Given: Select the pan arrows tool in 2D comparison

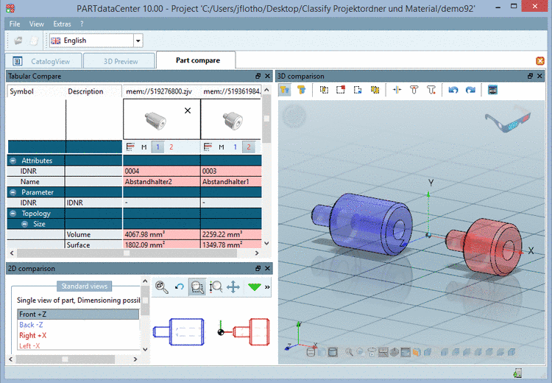Looking at the screenshot, I should click(x=233, y=287).
